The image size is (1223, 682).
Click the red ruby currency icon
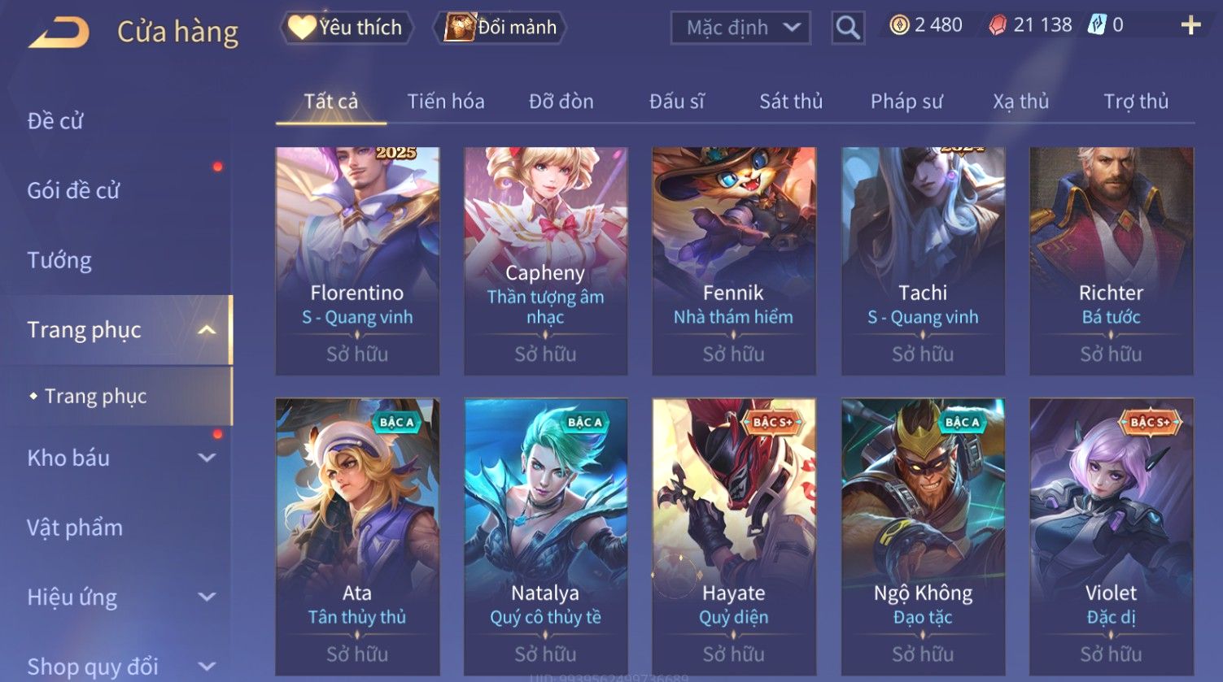[x=998, y=26]
